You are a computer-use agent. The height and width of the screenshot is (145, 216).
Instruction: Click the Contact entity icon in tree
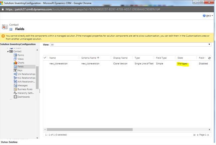[11, 51]
